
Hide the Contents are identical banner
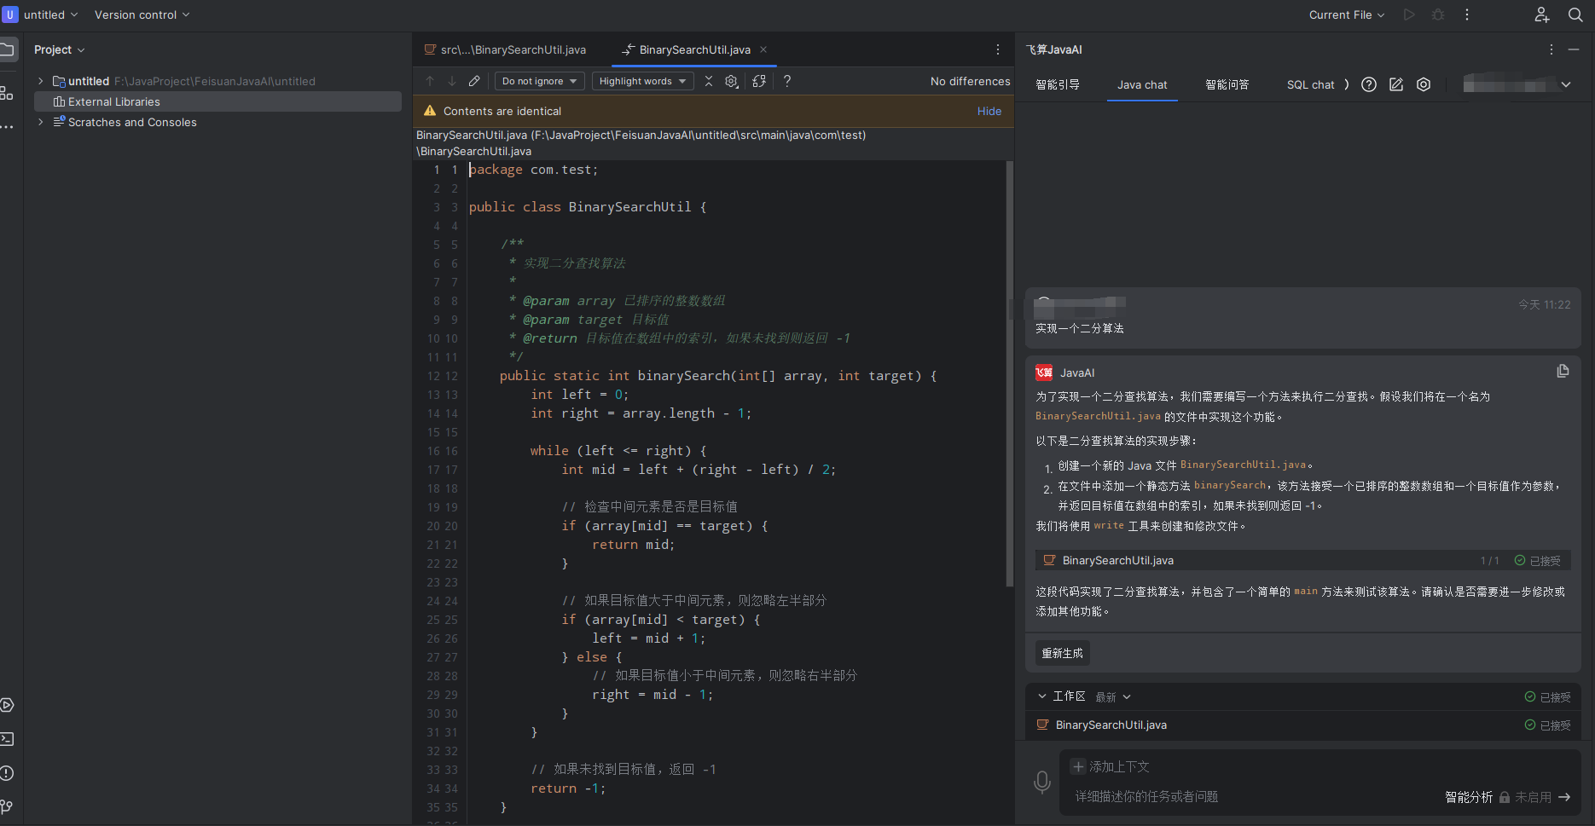coord(989,111)
